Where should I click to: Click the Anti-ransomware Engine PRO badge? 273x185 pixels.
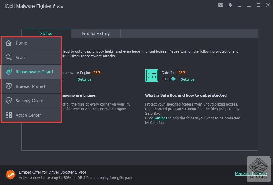pyautogui.click(x=97, y=72)
